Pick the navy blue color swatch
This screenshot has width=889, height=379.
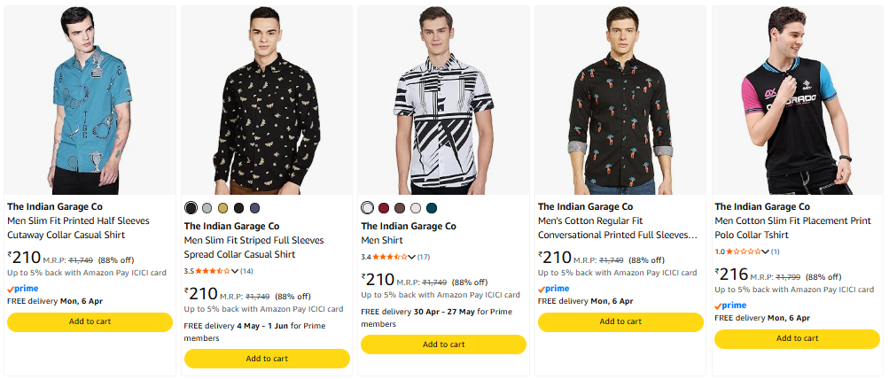click(254, 208)
